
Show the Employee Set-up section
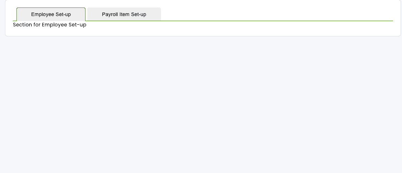(51, 14)
